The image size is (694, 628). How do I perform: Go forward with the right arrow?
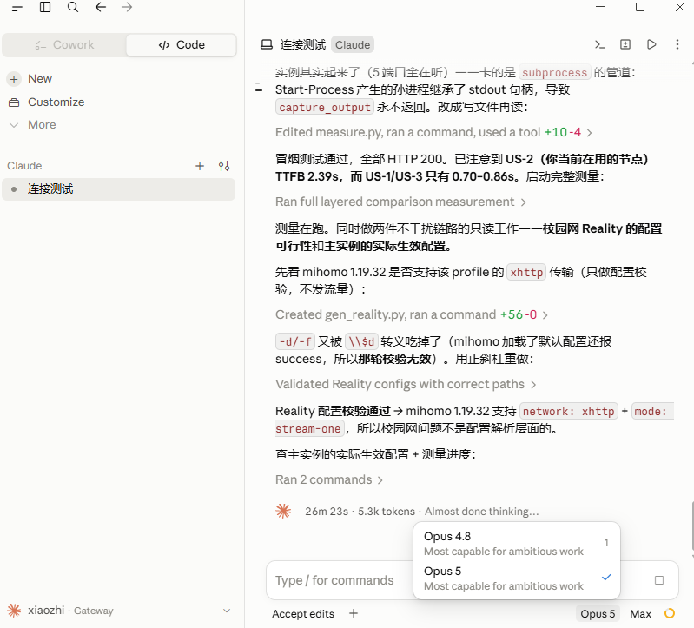127,7
